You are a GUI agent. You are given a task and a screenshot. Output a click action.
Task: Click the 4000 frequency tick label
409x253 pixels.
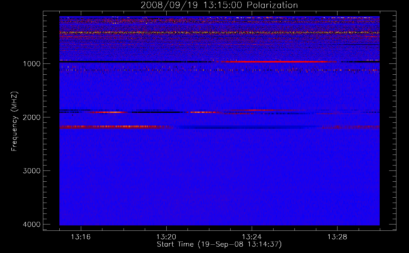click(32, 225)
